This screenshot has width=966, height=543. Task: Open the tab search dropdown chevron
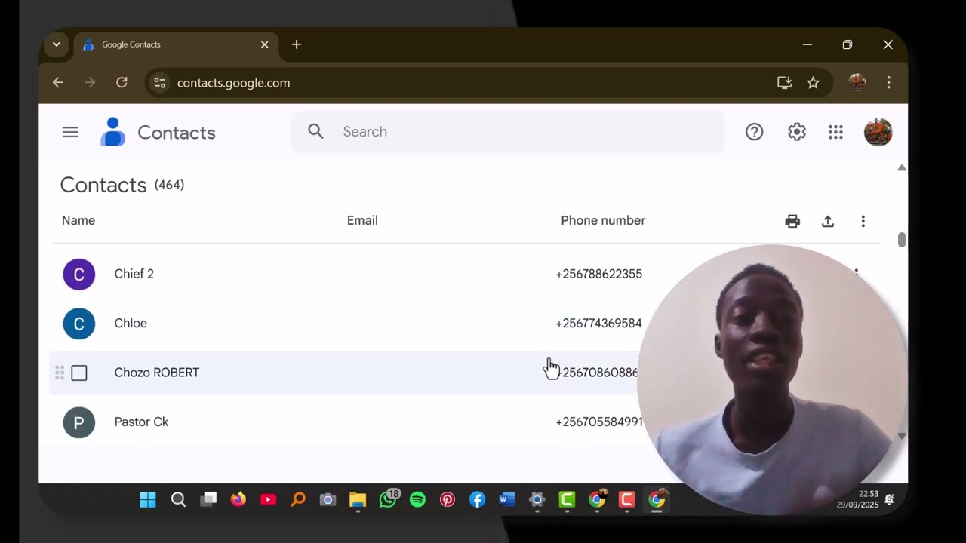click(56, 44)
